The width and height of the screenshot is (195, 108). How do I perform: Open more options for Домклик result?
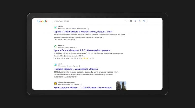(76, 47)
